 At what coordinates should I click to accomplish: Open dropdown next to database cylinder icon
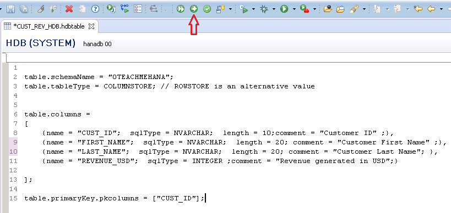point(231,9)
